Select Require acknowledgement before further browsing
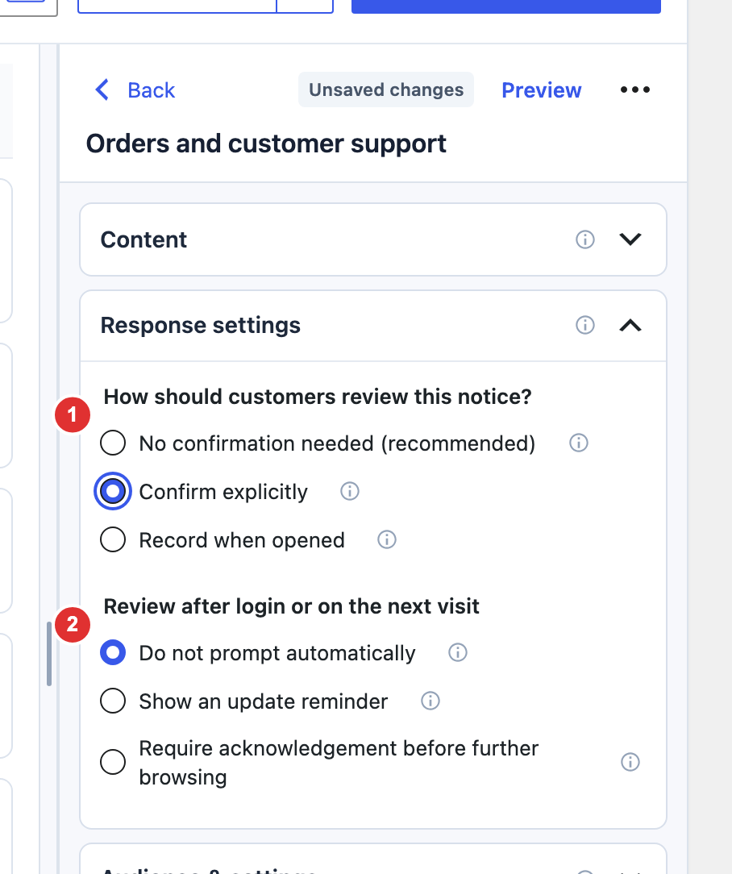Viewport: 732px width, 874px height. coord(113,762)
